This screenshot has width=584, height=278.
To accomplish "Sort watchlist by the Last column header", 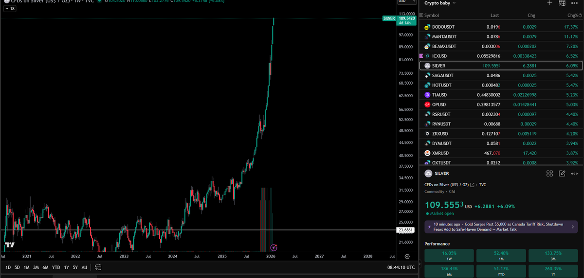I will (495, 16).
